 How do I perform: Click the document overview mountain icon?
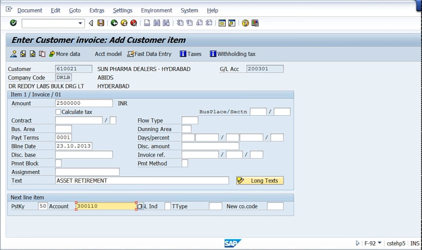[14, 54]
